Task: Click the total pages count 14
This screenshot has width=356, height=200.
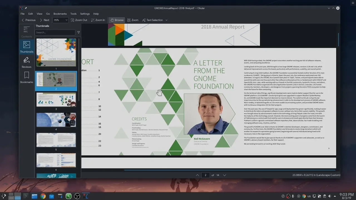Action: tap(218, 175)
